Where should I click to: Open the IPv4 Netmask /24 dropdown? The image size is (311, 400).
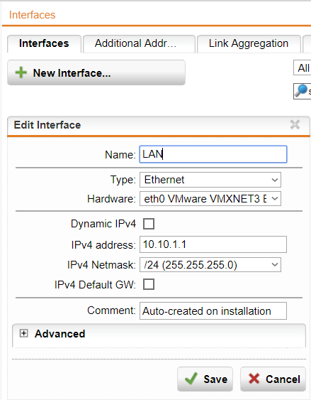pyautogui.click(x=210, y=265)
